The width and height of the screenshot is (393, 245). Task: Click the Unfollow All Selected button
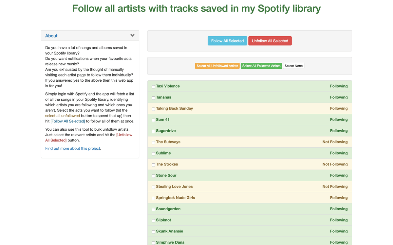click(x=270, y=41)
